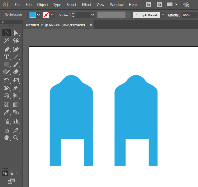Screen dimensions: 198x187
Task: Open the Effect menu
Action: [87, 5]
